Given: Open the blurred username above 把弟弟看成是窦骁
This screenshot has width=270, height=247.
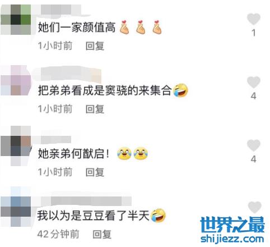Looking at the screenshot, I should [71, 75].
